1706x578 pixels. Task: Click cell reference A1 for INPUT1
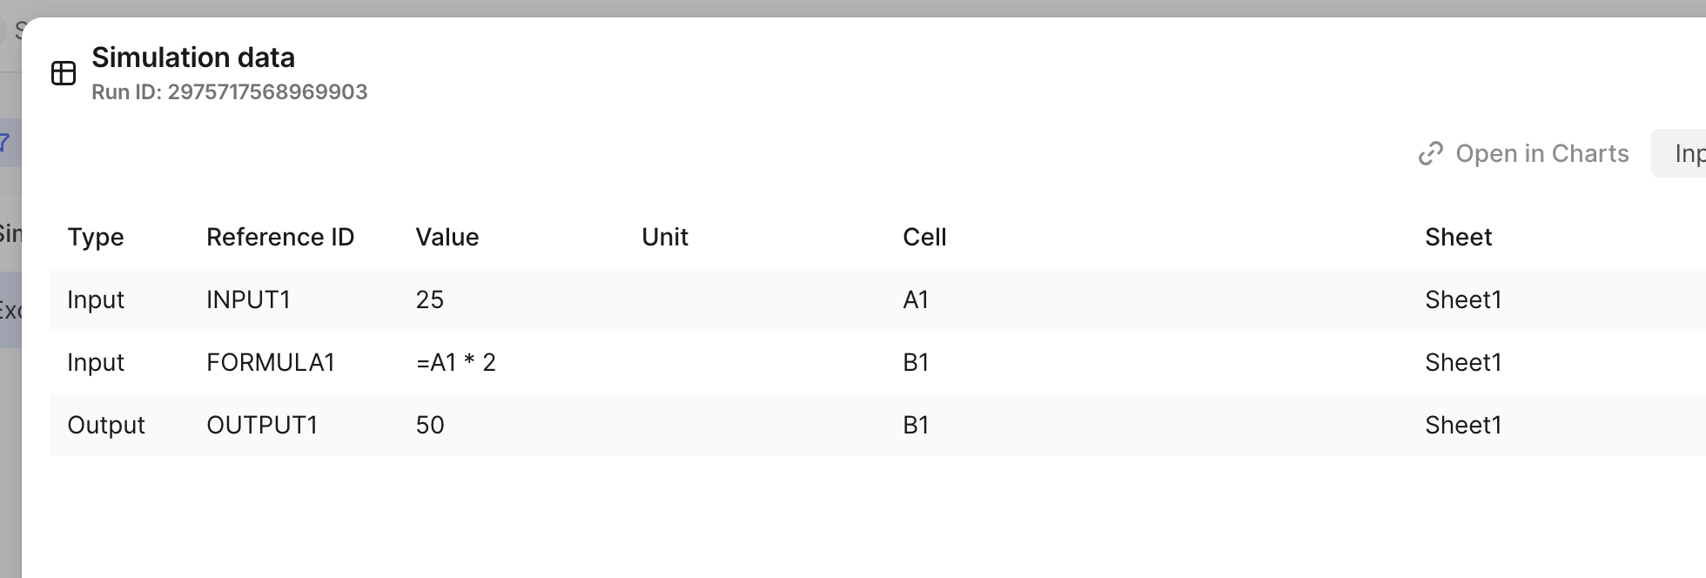point(917,299)
